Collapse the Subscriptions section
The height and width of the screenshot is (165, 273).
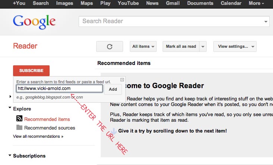click(10, 156)
